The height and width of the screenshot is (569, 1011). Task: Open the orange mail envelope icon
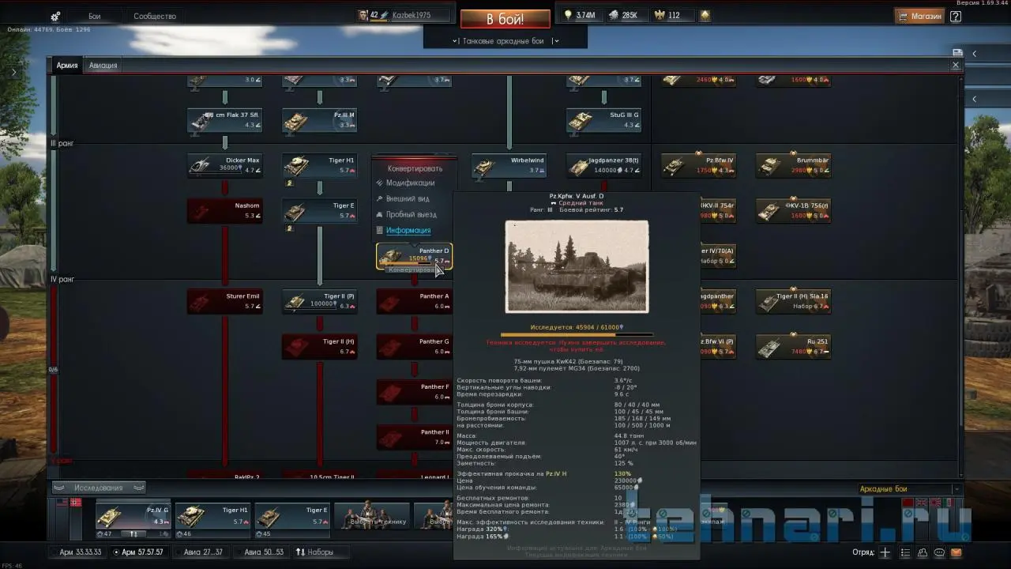pos(957,552)
